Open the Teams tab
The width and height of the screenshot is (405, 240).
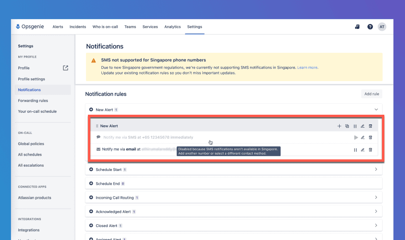point(130,27)
